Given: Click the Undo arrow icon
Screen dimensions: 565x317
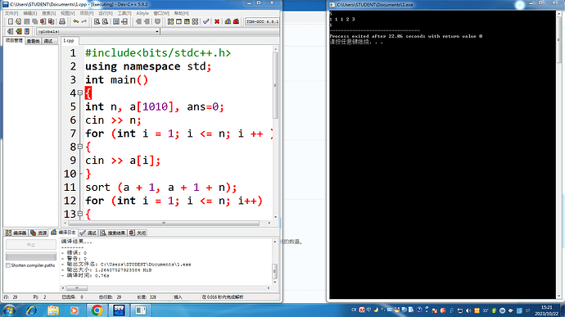Looking at the screenshot, I should (x=75, y=21).
